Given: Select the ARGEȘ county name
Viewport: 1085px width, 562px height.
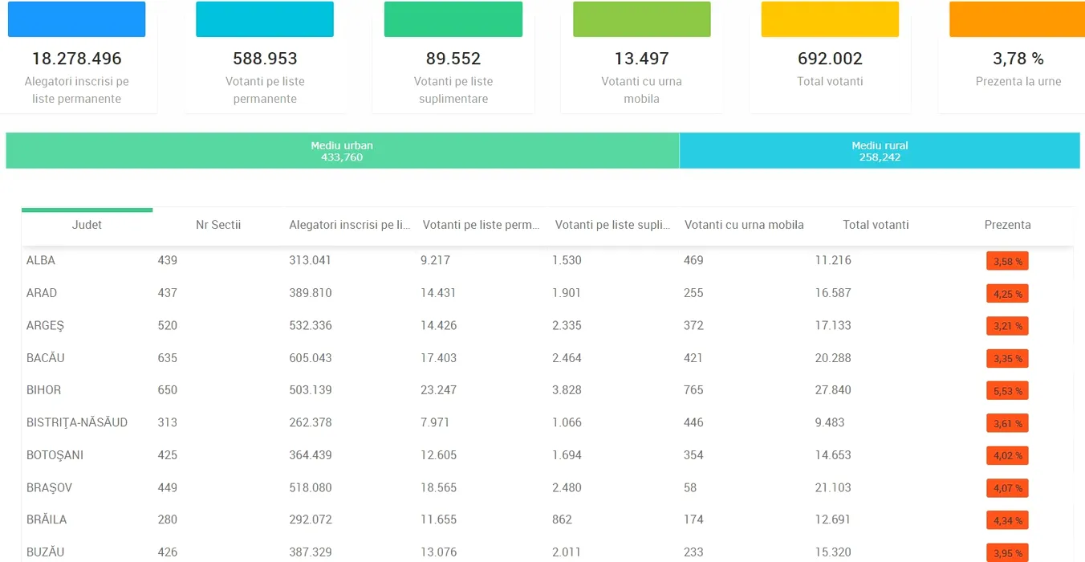Looking at the screenshot, I should [x=46, y=325].
